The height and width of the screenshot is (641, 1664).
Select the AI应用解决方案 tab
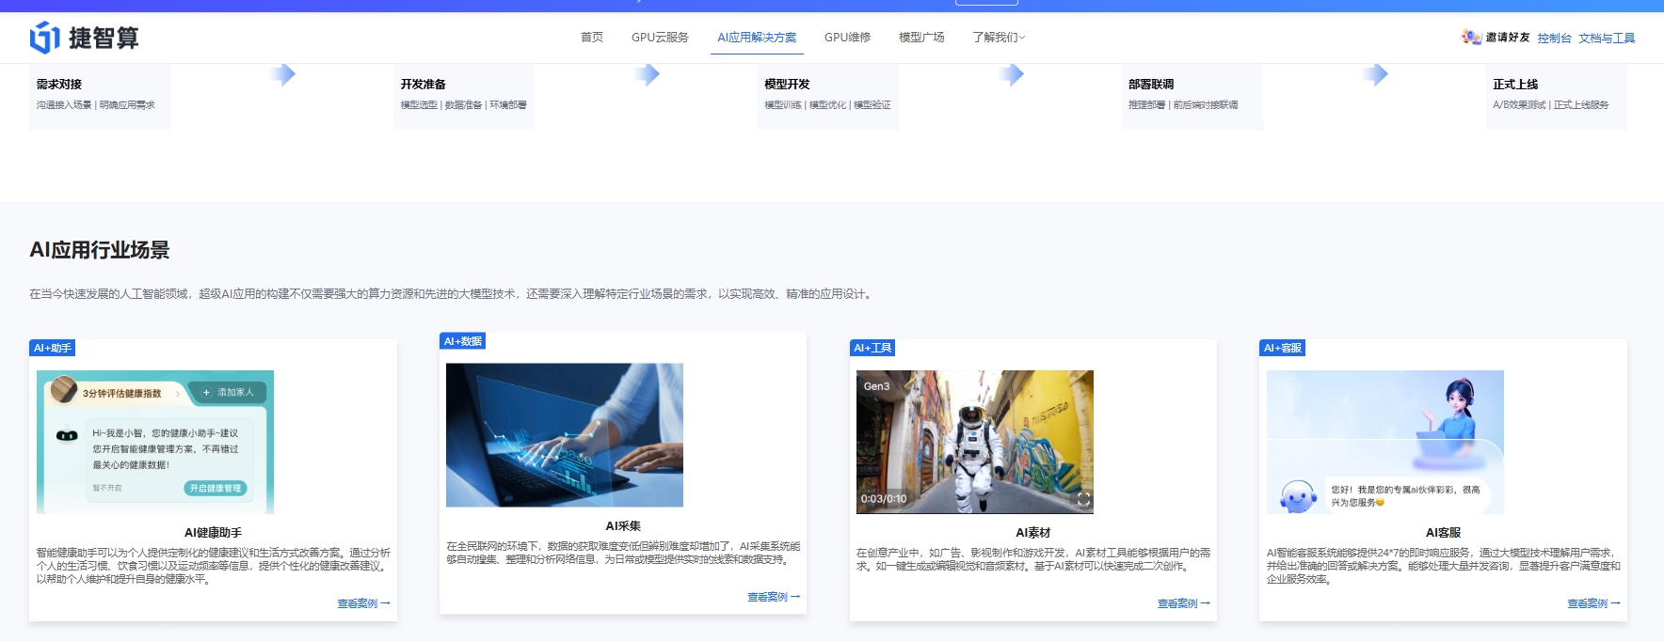tap(757, 38)
